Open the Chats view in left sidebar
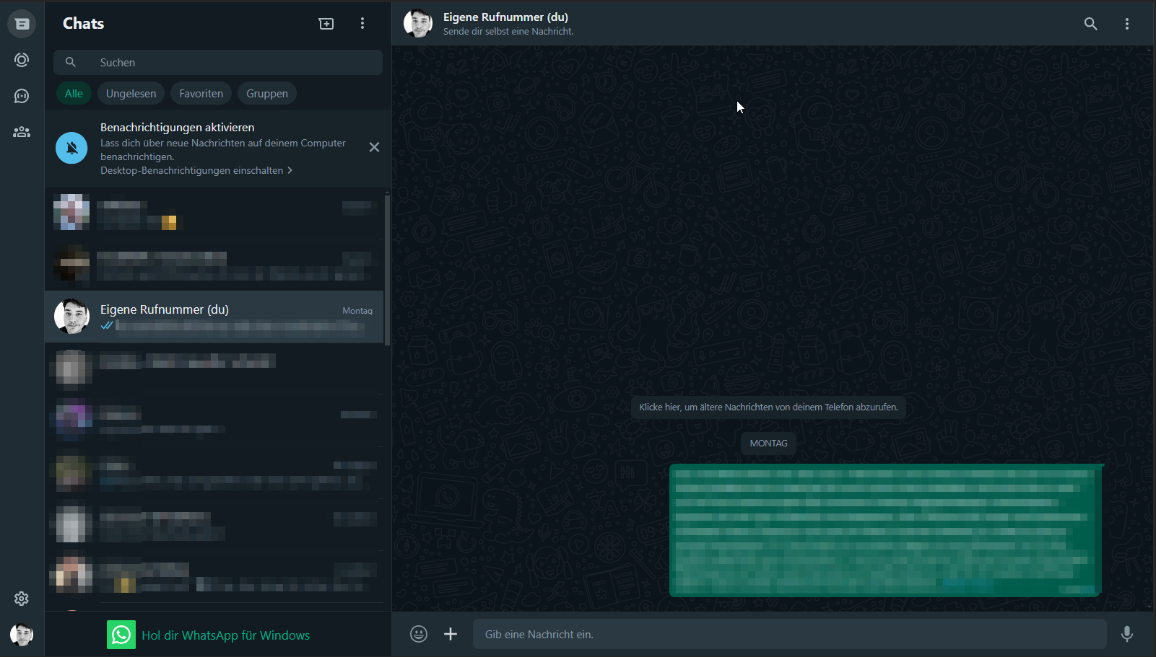1156x657 pixels. 22,24
